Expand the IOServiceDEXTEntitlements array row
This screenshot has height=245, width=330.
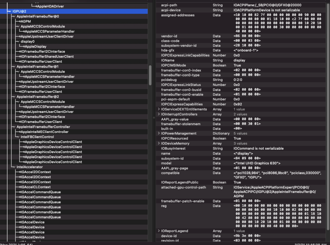tap(159, 109)
